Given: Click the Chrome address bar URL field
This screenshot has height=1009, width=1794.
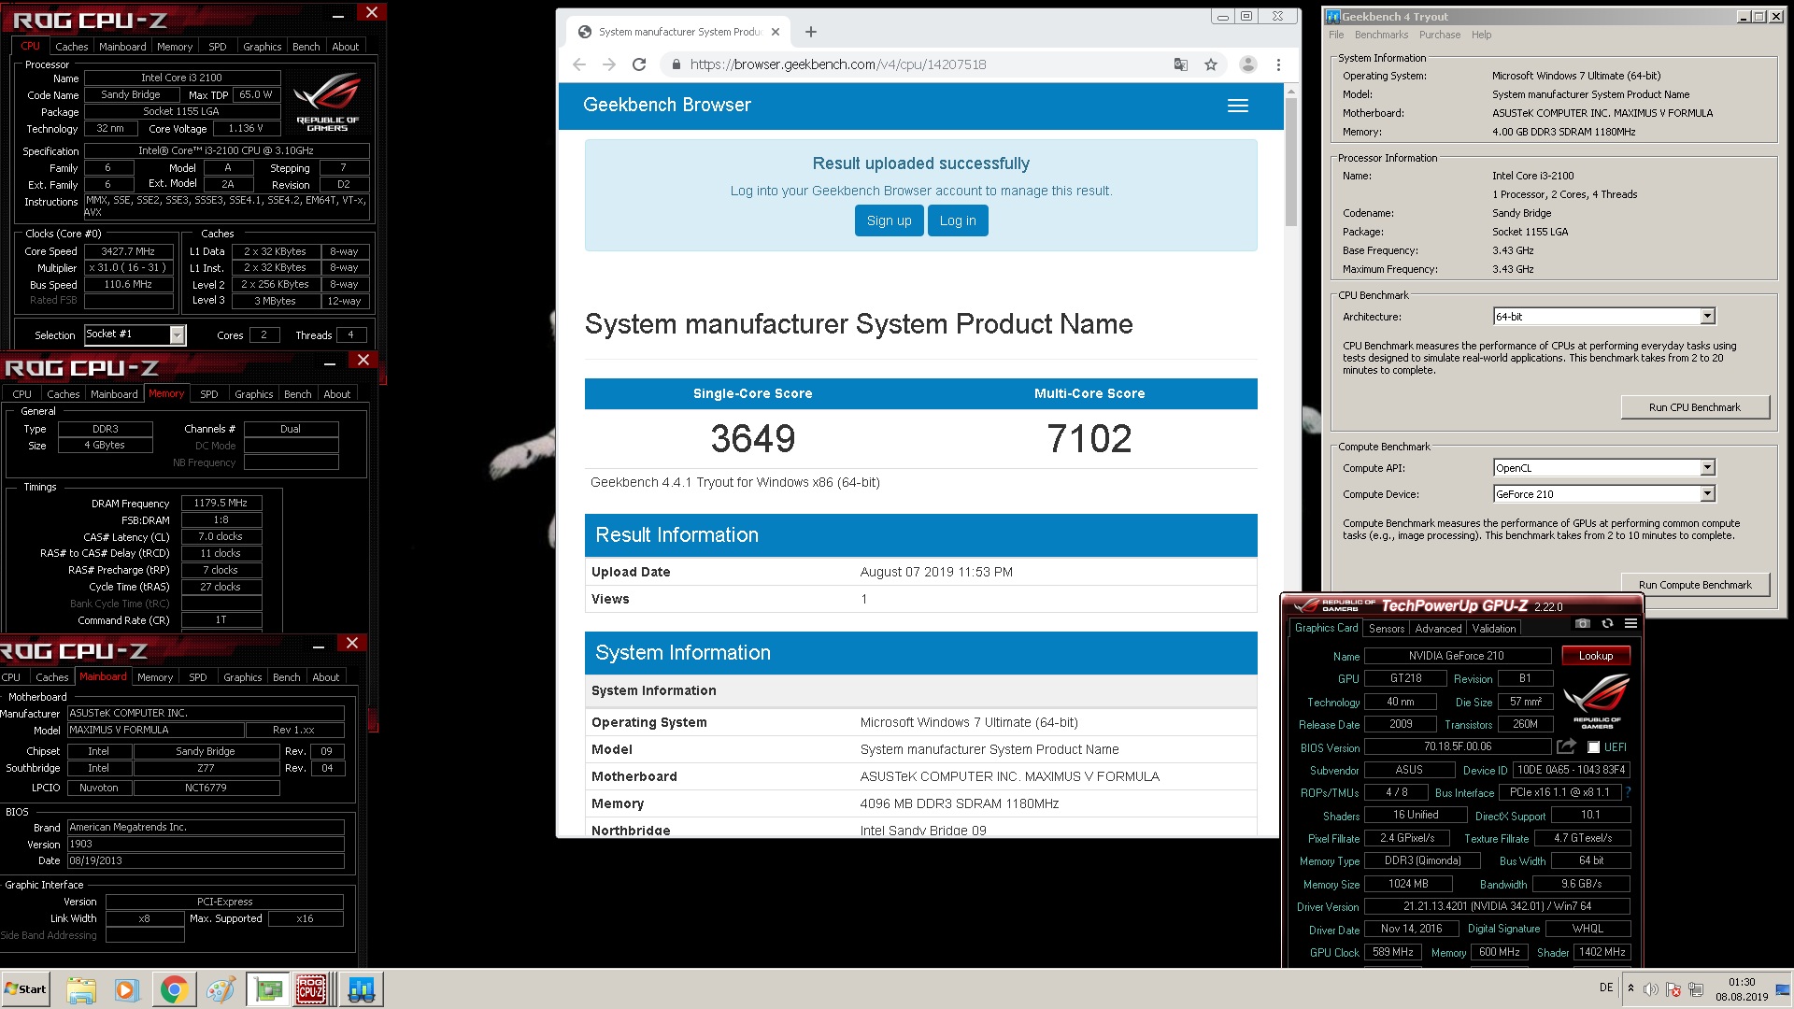Looking at the screenshot, I should 916,64.
